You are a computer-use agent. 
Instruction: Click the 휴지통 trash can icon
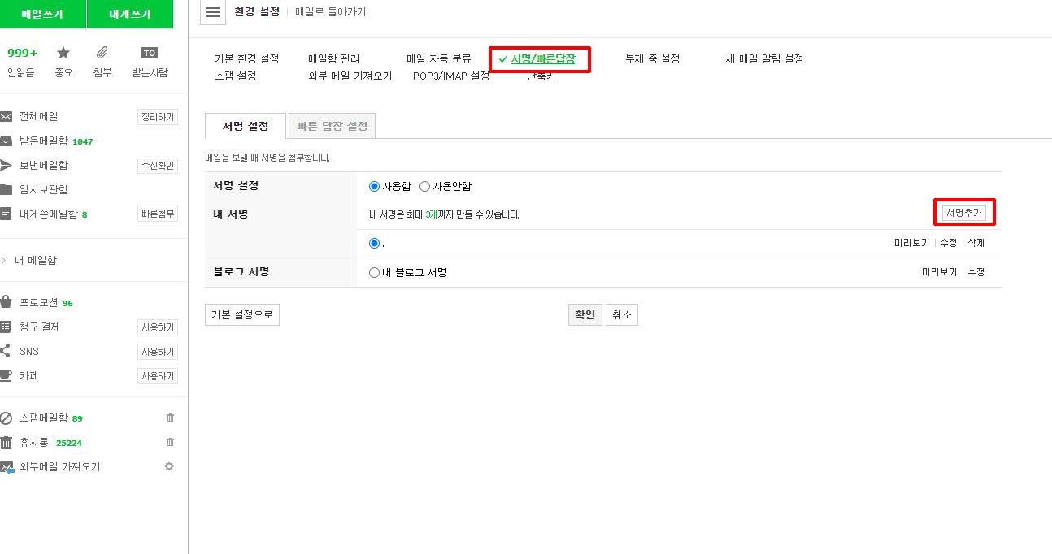click(x=6, y=443)
